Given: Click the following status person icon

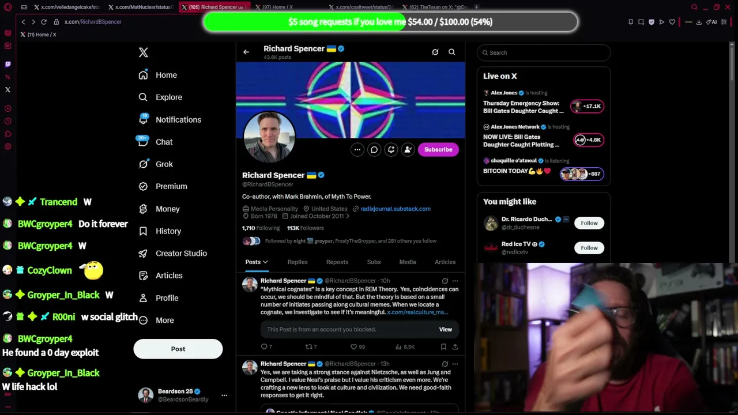Looking at the screenshot, I should pos(408,150).
